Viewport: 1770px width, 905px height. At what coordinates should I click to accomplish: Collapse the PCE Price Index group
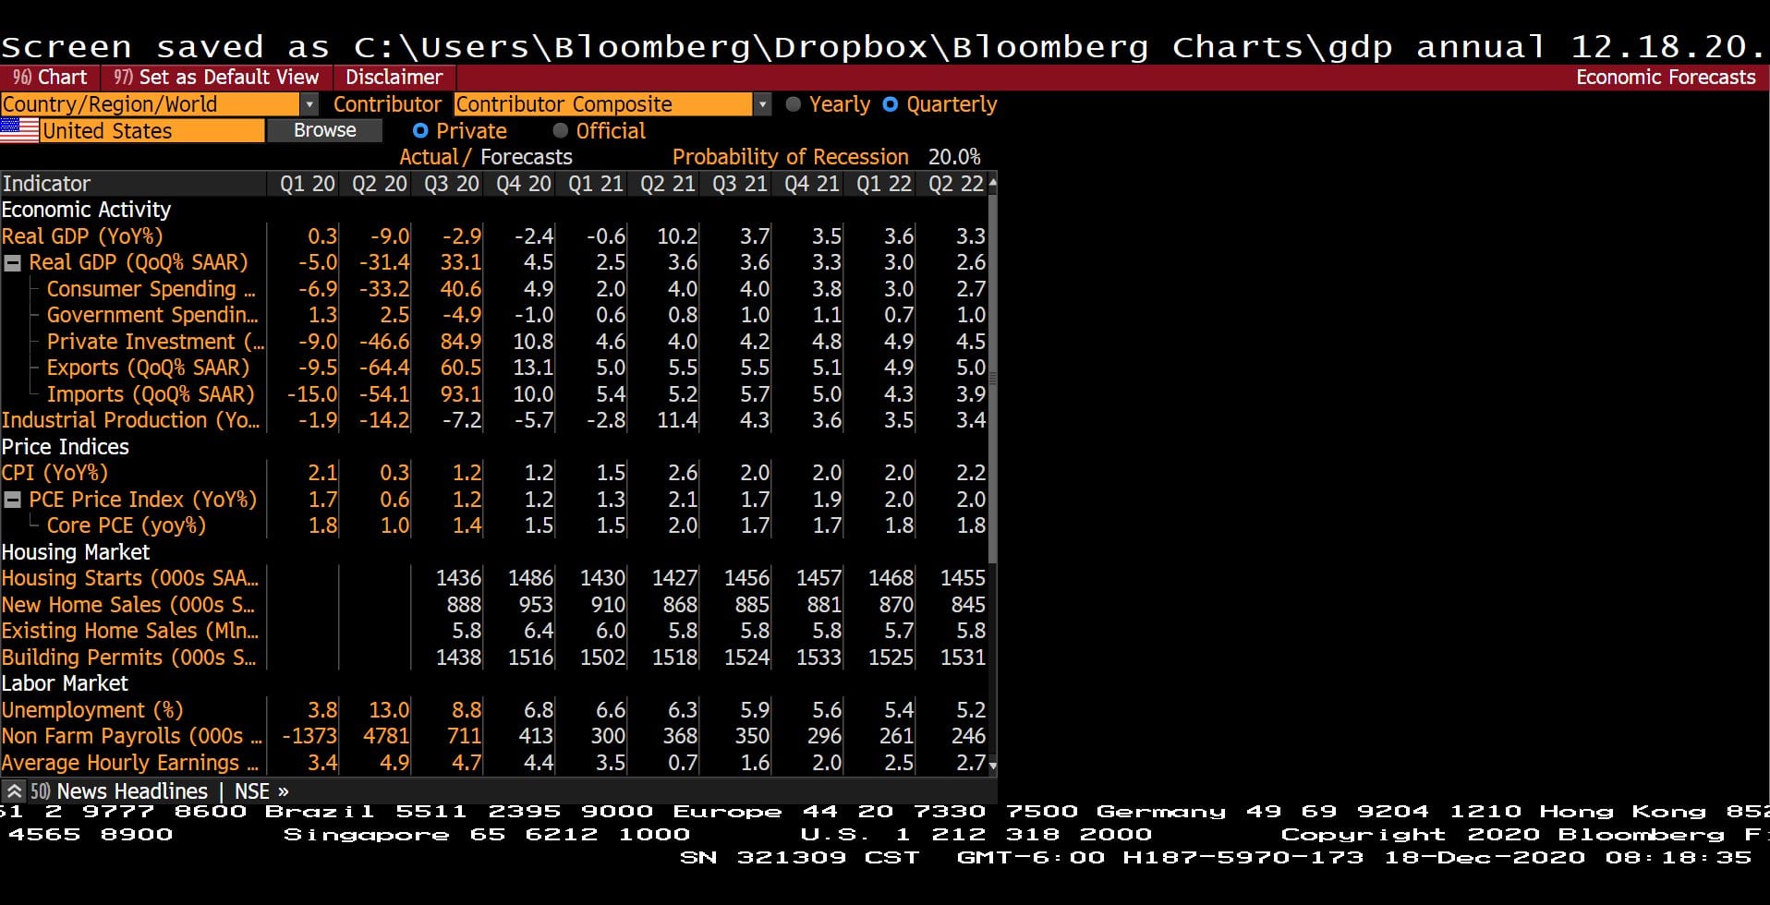pyautogui.click(x=13, y=500)
